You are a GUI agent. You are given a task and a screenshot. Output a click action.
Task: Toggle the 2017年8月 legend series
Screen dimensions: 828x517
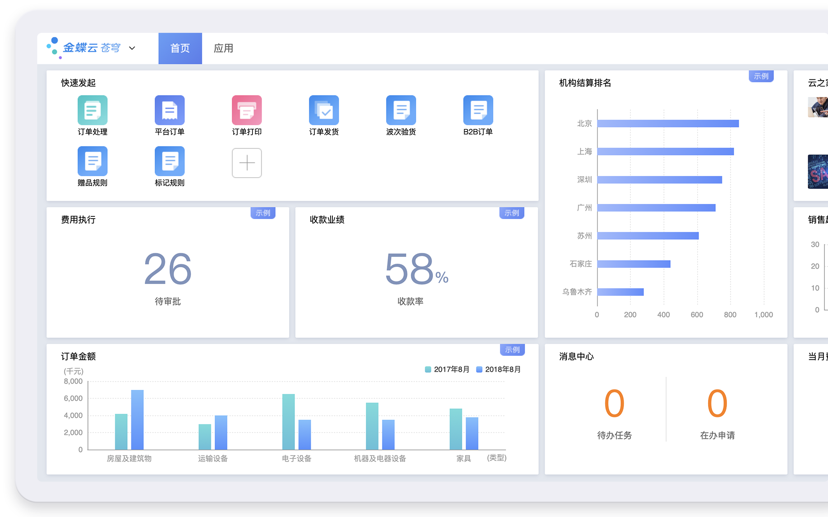click(x=447, y=370)
